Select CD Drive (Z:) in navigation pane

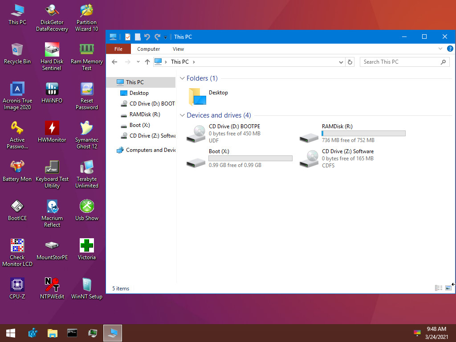pyautogui.click(x=141, y=135)
